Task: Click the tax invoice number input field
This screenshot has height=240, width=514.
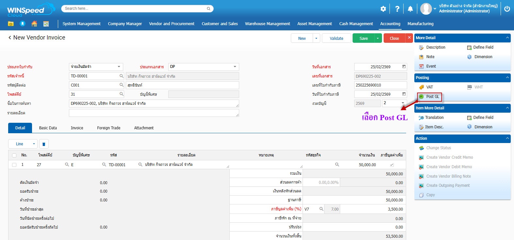Action: pos(380,85)
